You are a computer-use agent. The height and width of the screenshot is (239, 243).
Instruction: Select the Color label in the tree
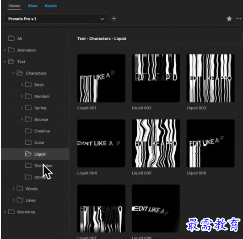[39, 142]
